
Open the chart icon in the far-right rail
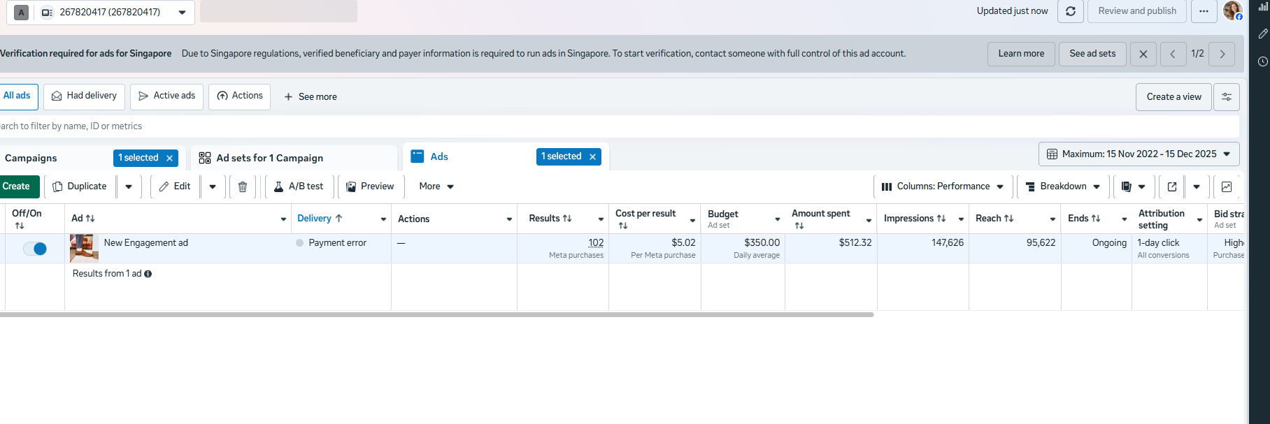tap(1263, 7)
